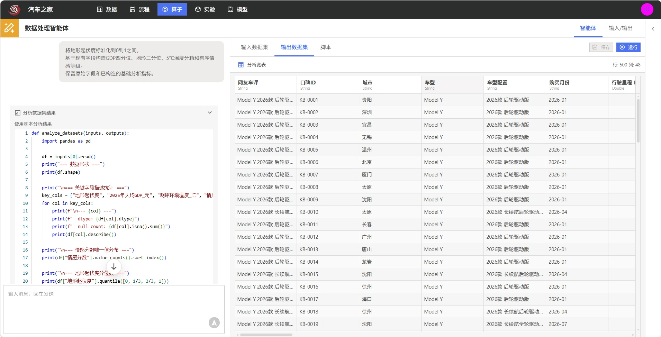Click the 贵阳 city cell

click(390, 100)
